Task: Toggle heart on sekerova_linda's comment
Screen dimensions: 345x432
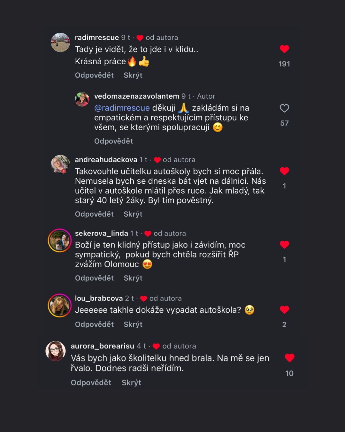Action: click(284, 245)
